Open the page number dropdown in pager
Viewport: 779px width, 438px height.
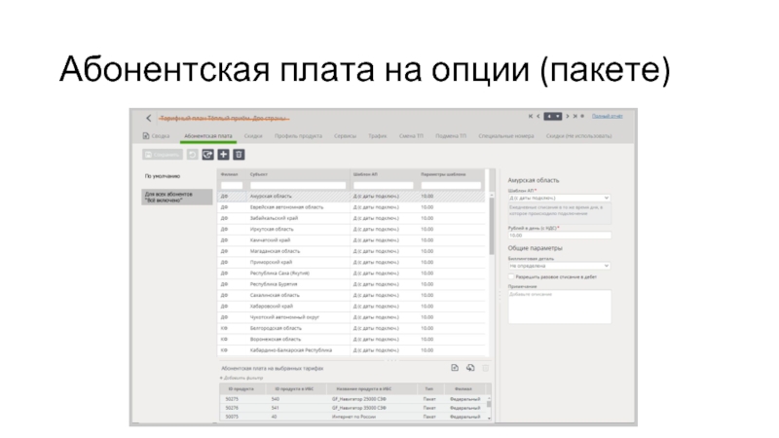pos(552,116)
